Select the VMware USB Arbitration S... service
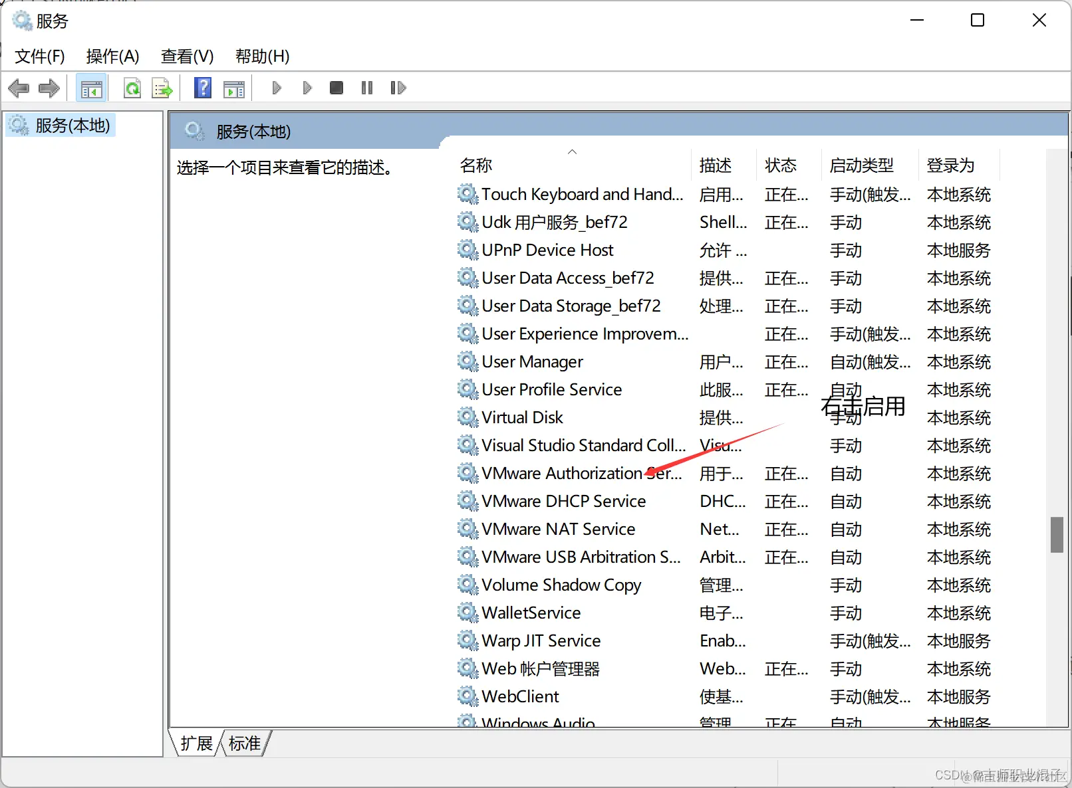Screen dimensions: 1072x788 point(581,557)
